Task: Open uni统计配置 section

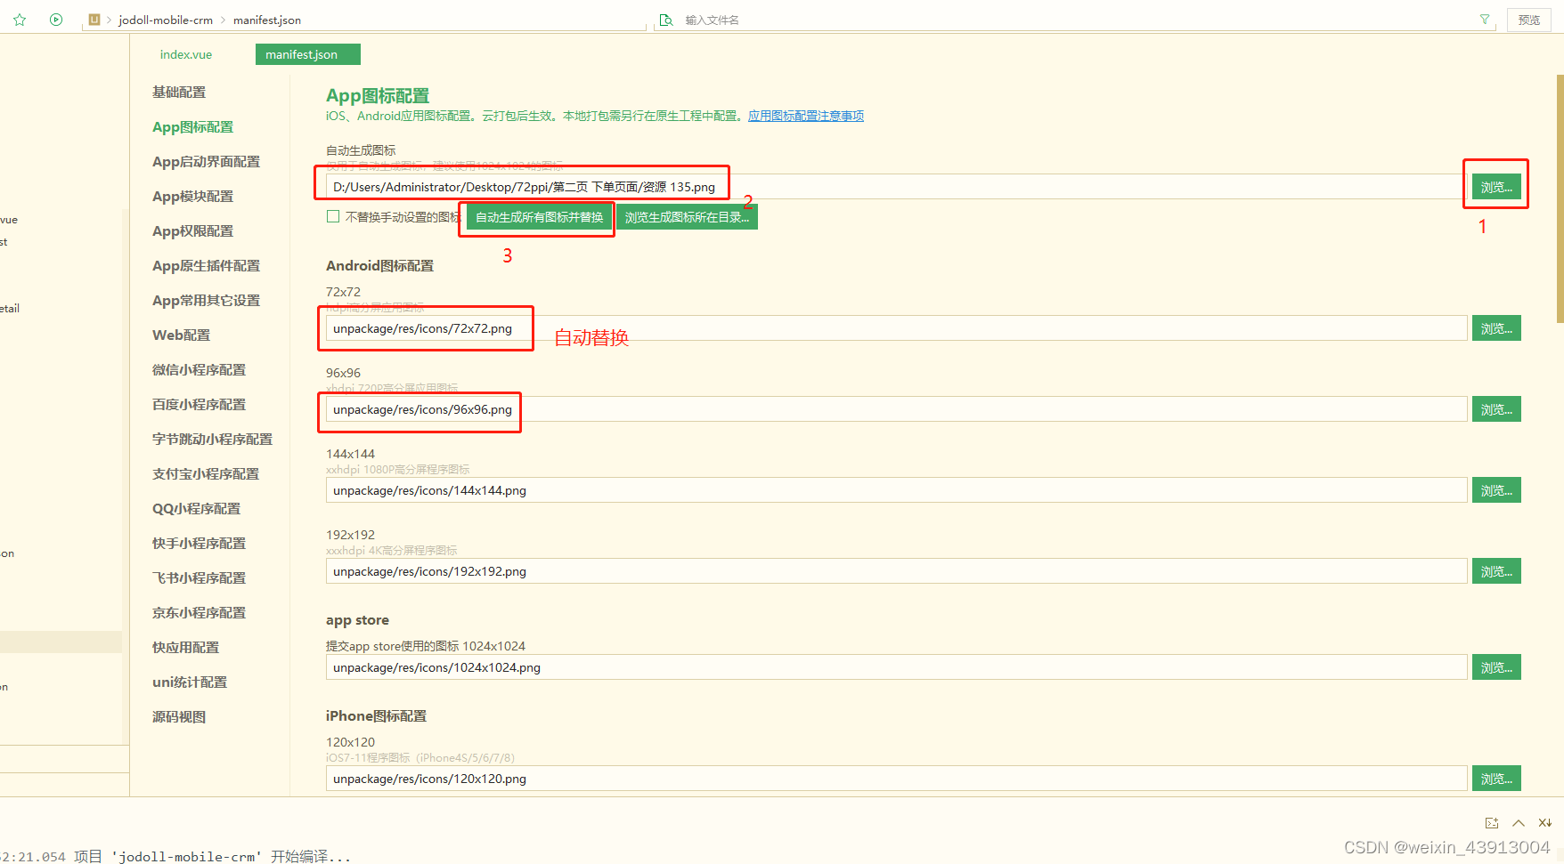Action: (x=190, y=682)
